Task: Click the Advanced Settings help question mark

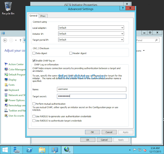Action: pyautogui.click(x=123, y=8)
